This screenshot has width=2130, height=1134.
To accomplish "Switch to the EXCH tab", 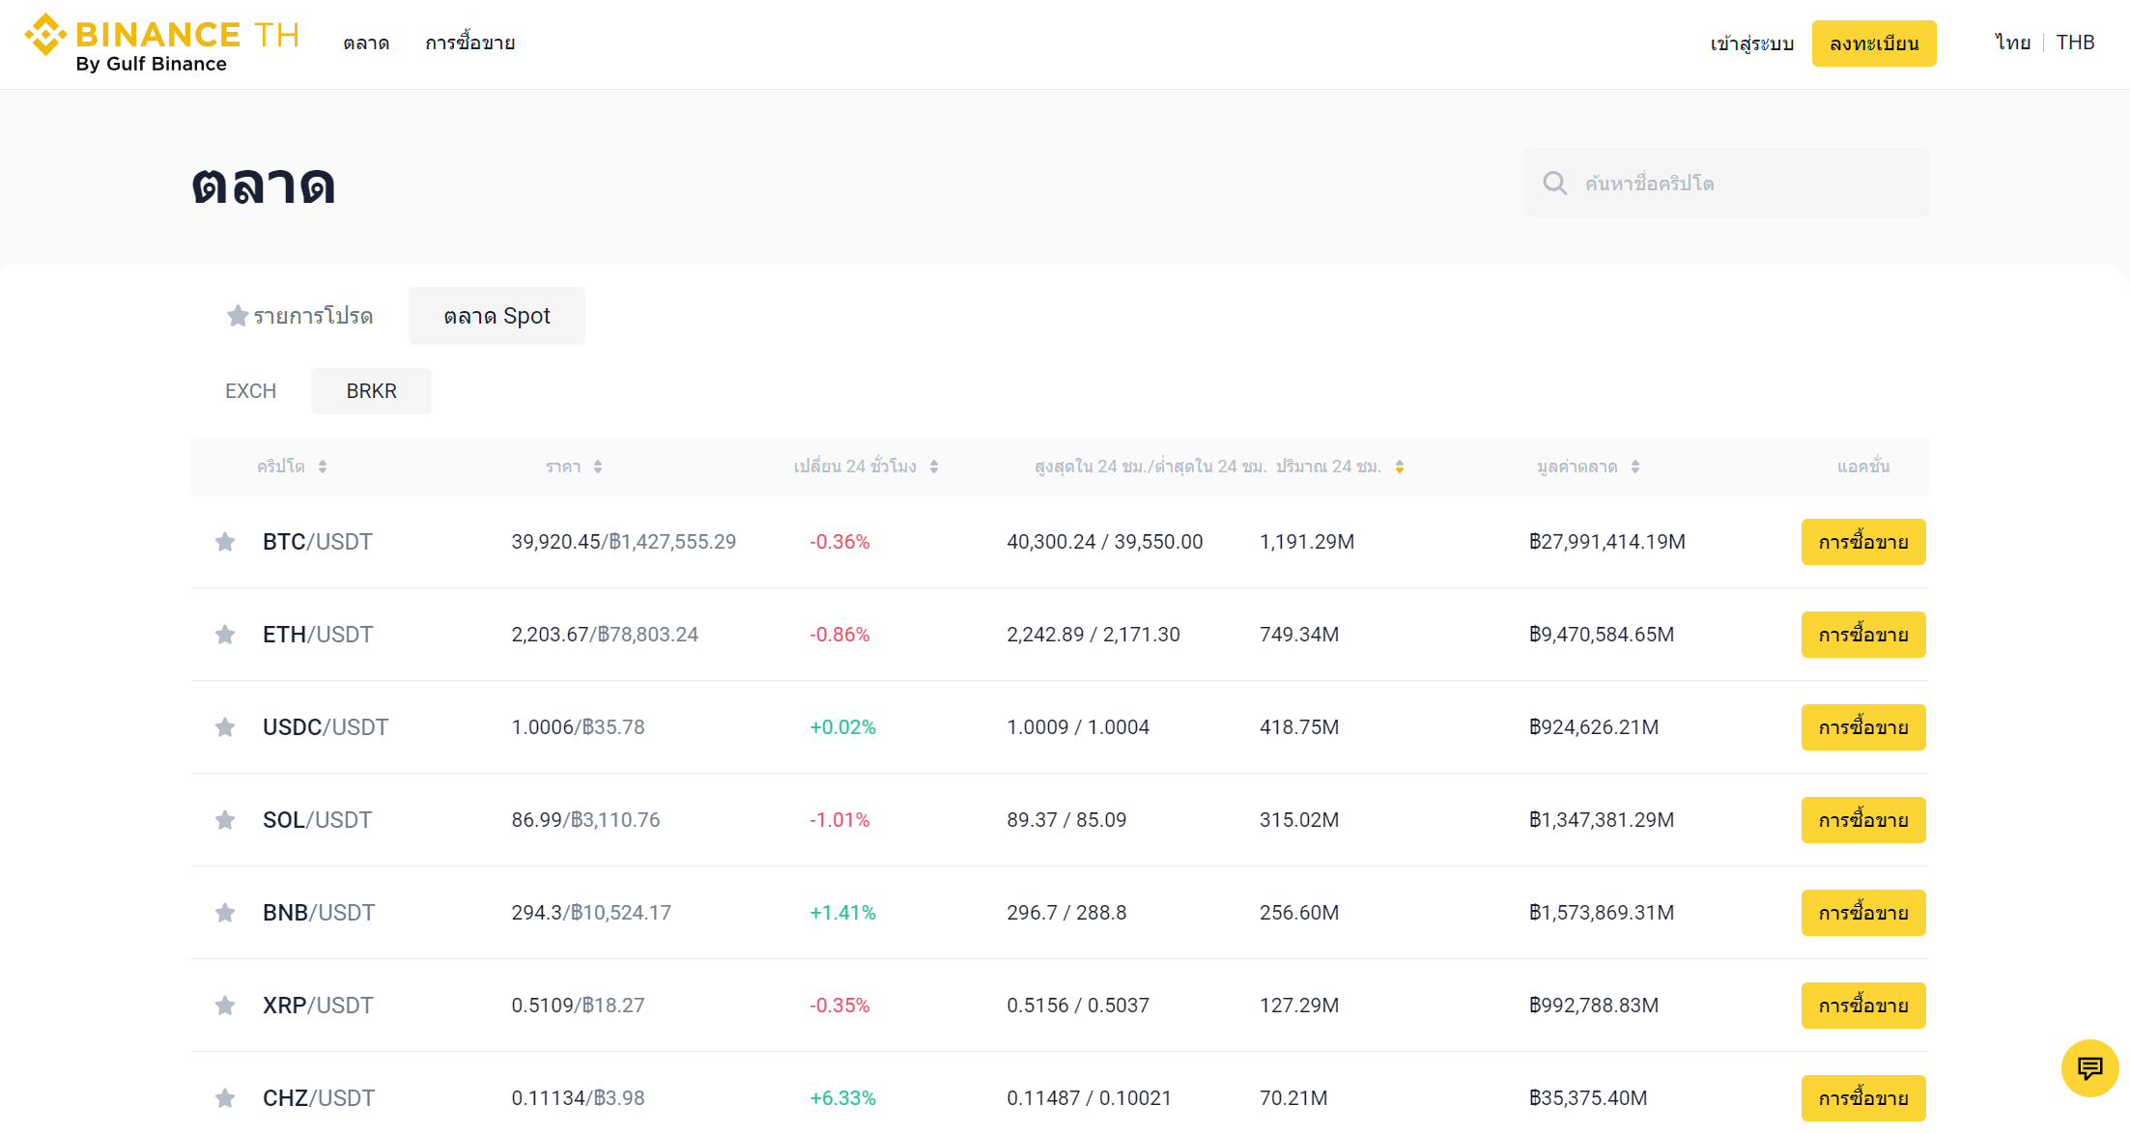I will [x=250, y=391].
